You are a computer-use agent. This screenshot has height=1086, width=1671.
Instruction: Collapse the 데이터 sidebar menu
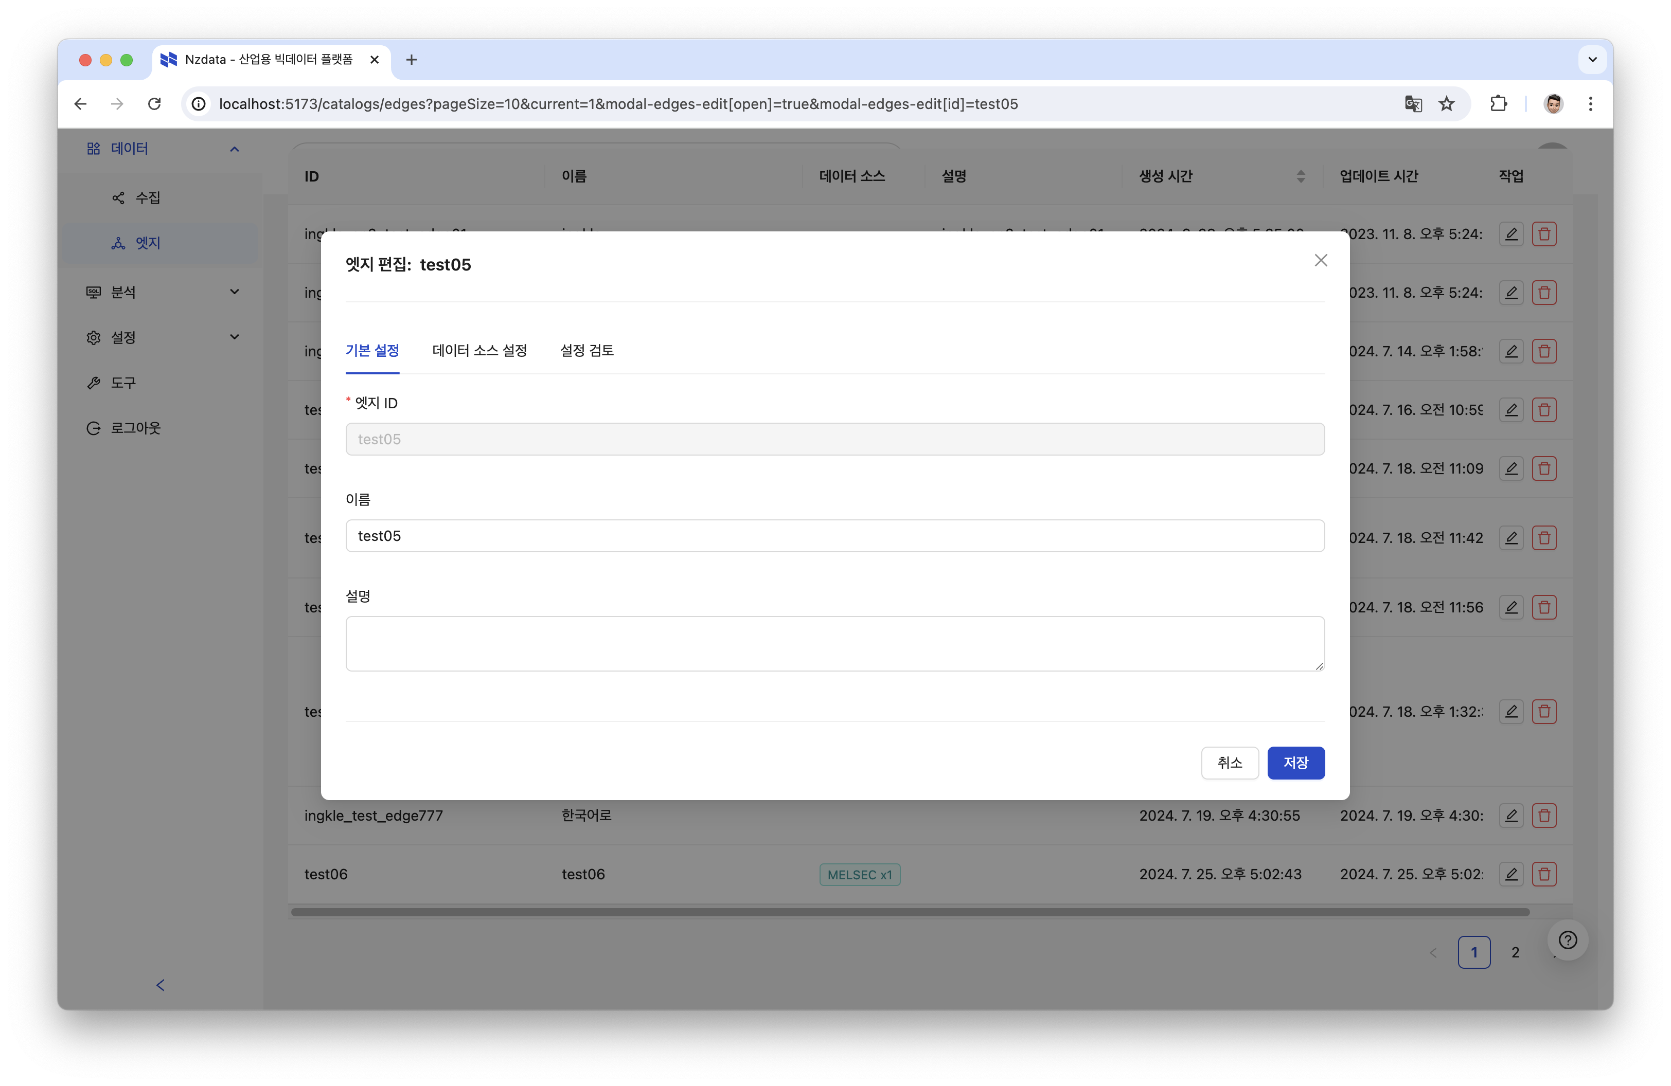235,149
